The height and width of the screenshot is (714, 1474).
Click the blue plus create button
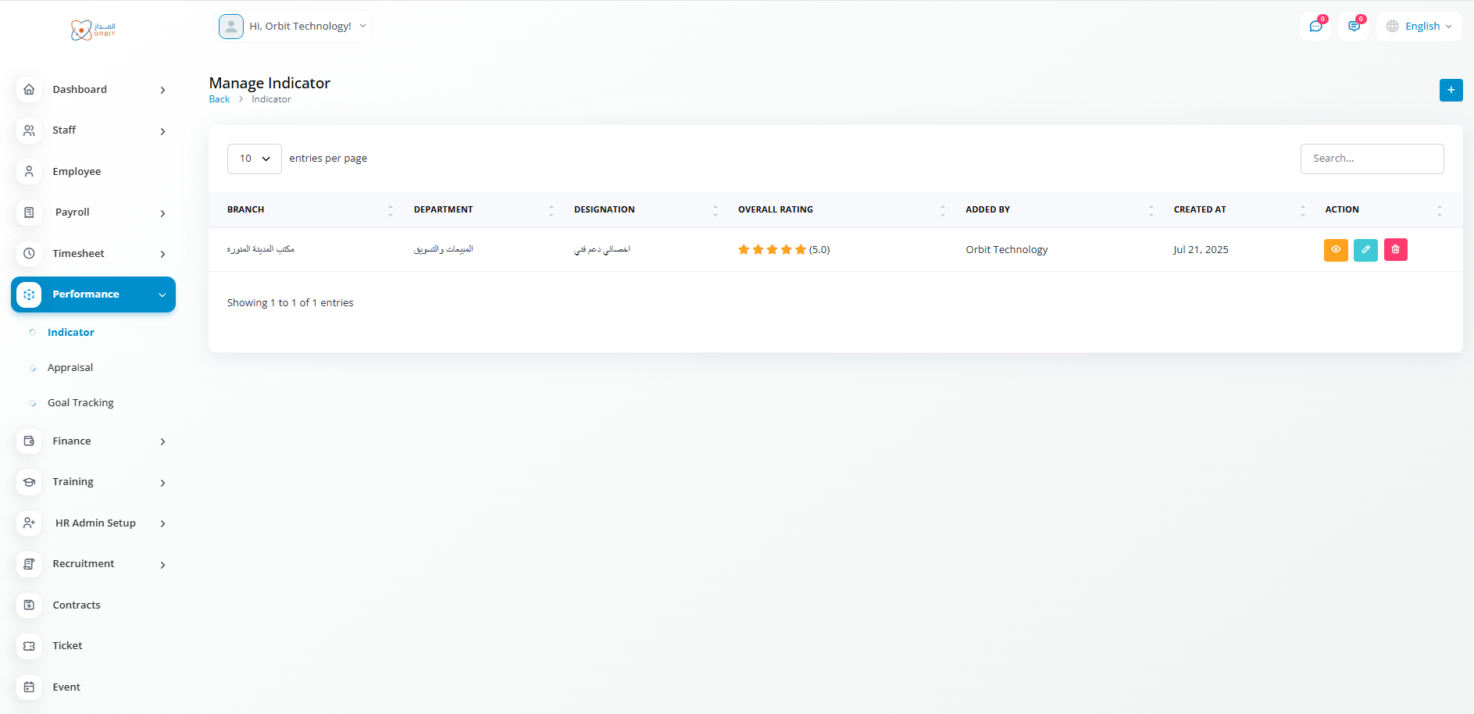click(x=1451, y=90)
